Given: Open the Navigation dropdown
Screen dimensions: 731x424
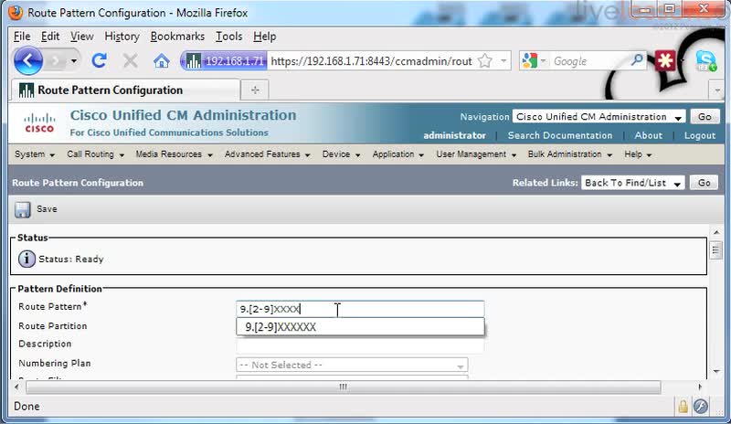Looking at the screenshot, I should [599, 117].
